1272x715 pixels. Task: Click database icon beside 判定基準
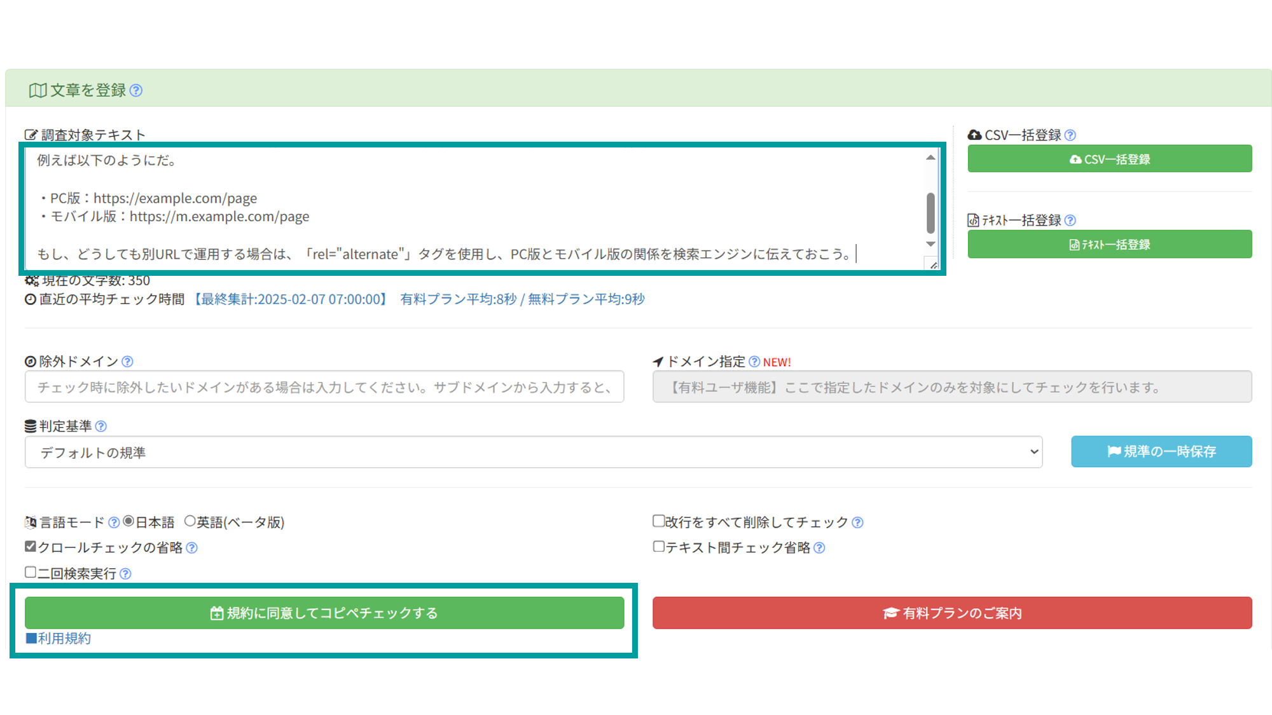(31, 426)
